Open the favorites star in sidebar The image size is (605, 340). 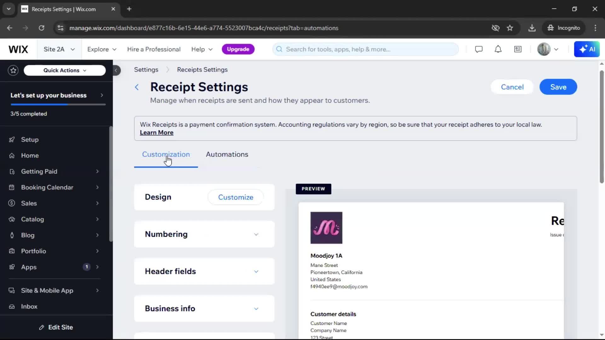point(13,70)
